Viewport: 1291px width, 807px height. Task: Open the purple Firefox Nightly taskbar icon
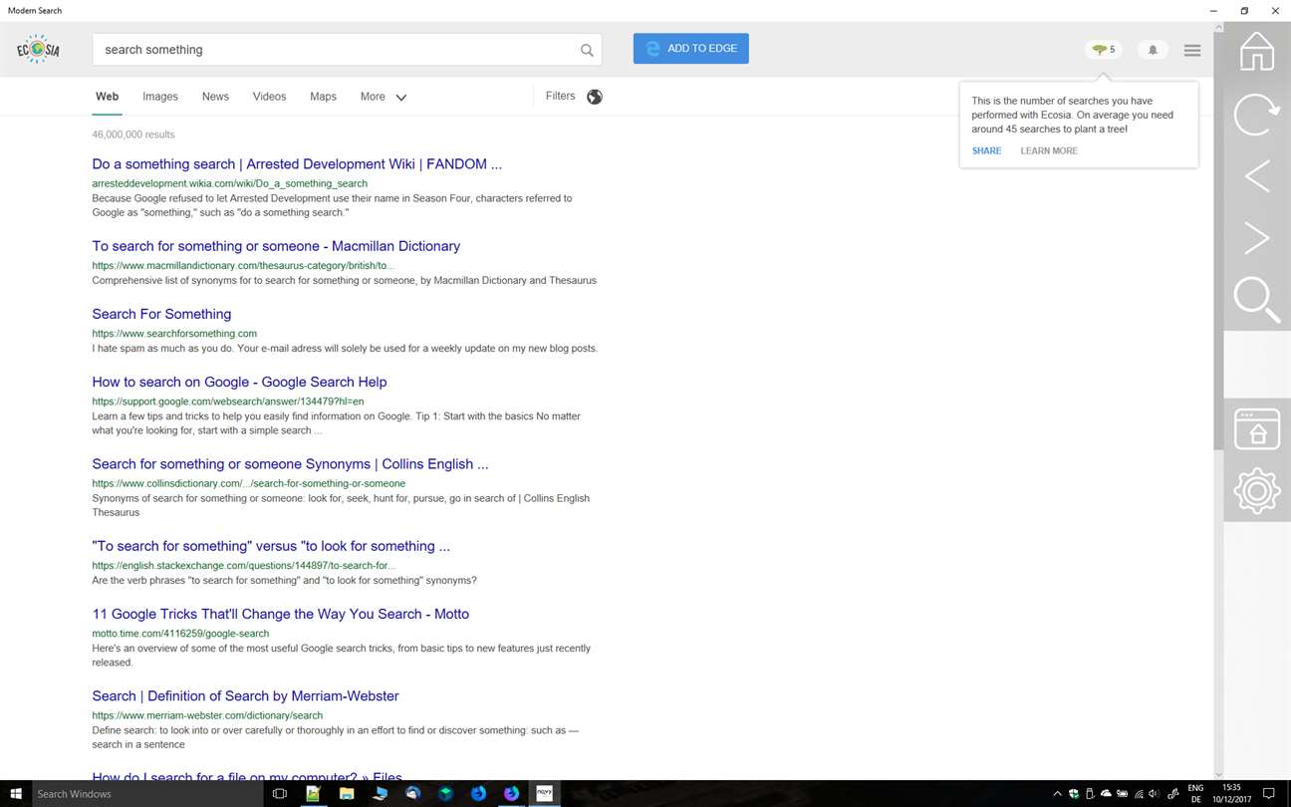511,794
